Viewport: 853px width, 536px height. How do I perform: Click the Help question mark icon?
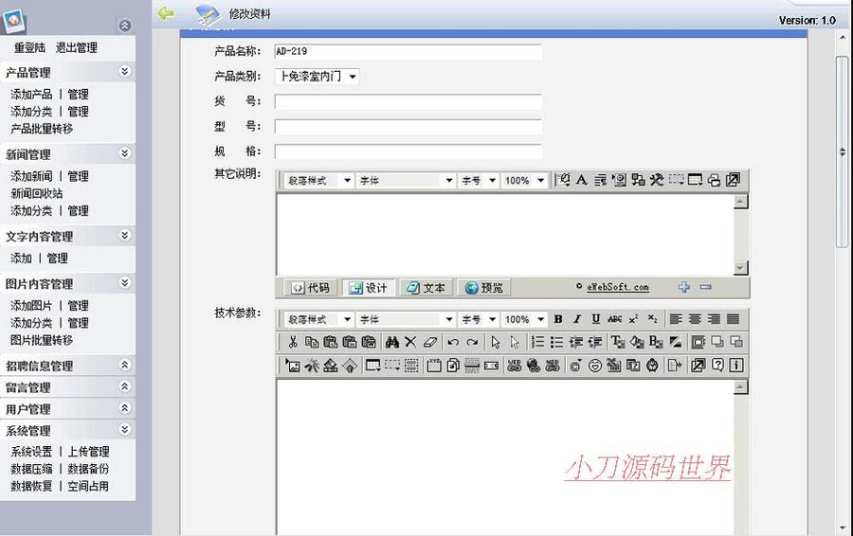(x=717, y=366)
